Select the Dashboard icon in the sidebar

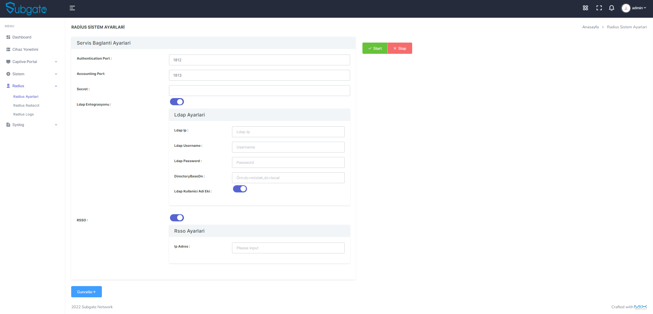[x=7, y=37]
